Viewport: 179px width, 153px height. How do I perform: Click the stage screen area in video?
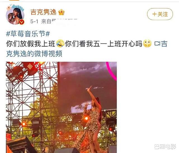87,87
